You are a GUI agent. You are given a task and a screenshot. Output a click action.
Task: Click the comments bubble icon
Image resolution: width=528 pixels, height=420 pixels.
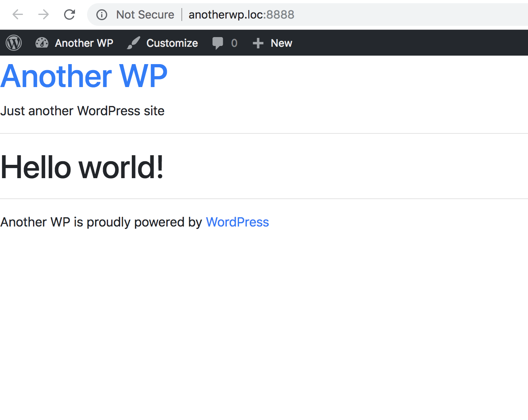point(218,43)
